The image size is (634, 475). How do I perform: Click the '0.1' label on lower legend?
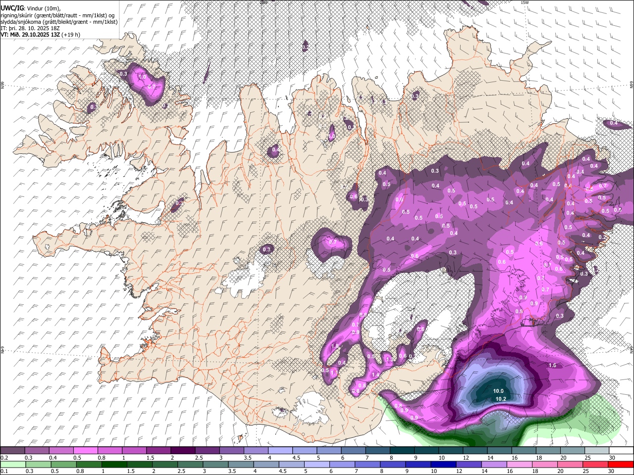pyautogui.click(x=3, y=471)
